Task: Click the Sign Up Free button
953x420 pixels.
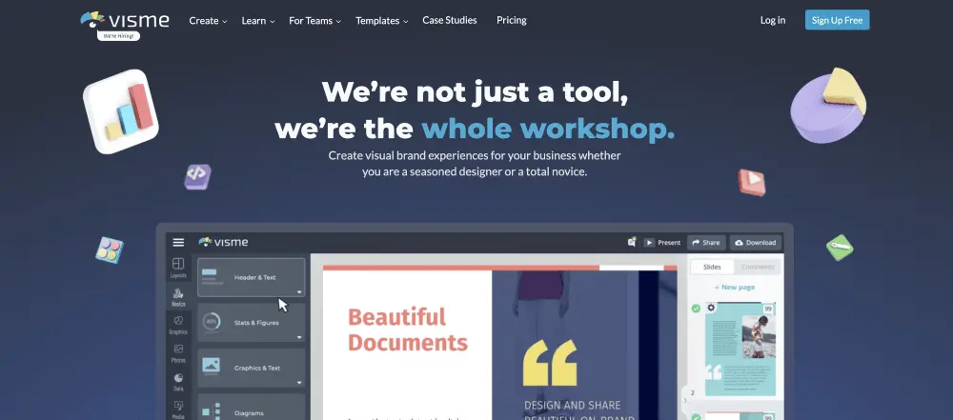Action: click(837, 20)
